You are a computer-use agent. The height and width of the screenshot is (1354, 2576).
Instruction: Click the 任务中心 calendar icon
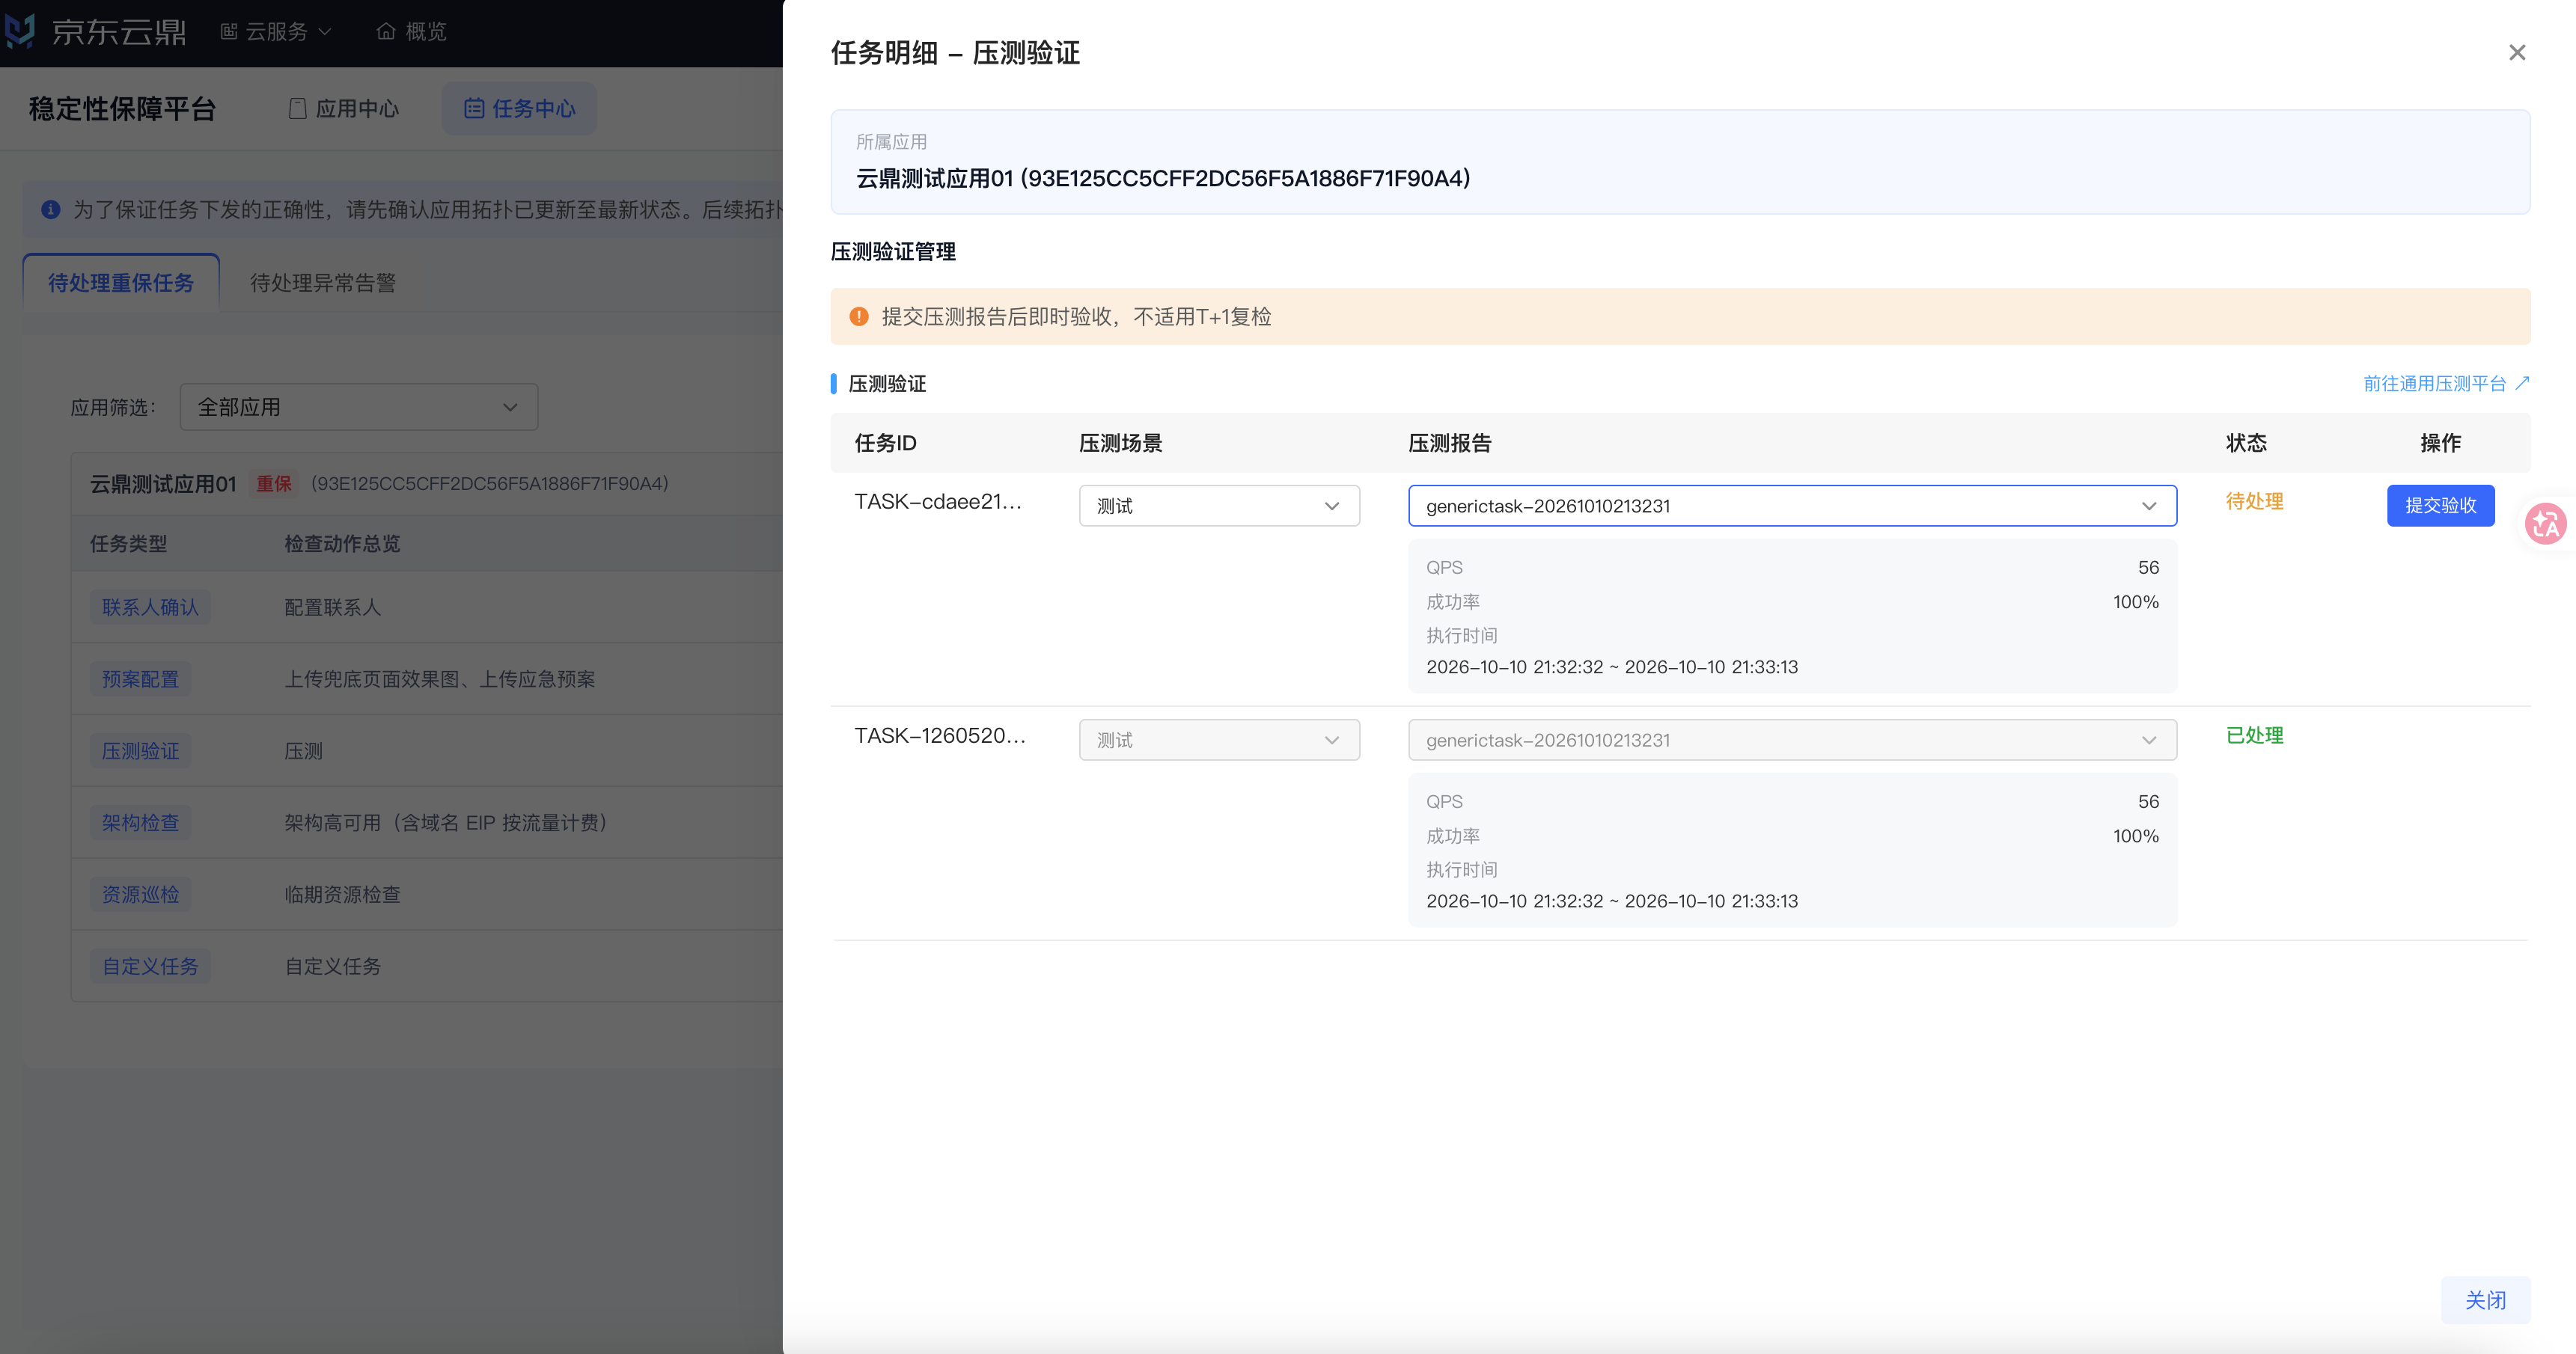[474, 108]
